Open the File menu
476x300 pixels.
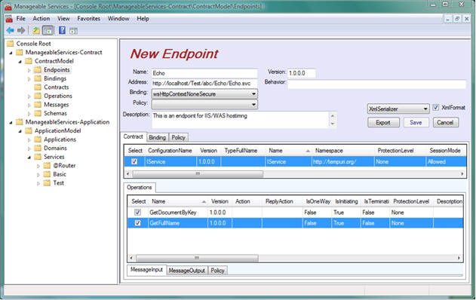click(x=20, y=19)
